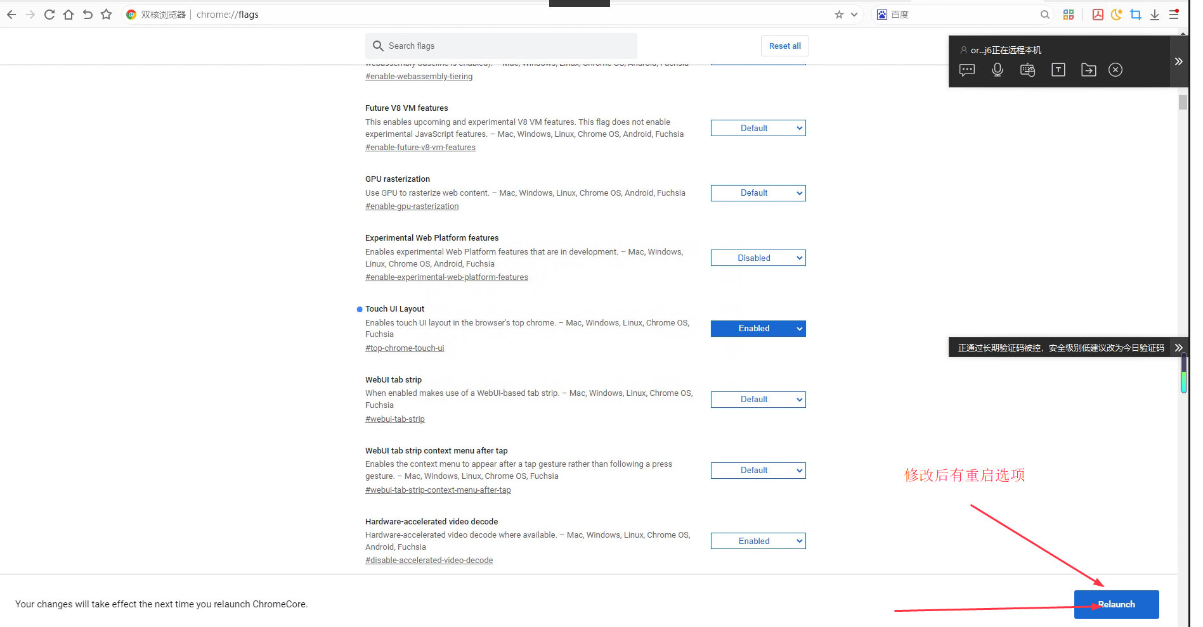Toggle the microphone in remote panel
This screenshot has height=627, width=1203.
click(x=998, y=70)
